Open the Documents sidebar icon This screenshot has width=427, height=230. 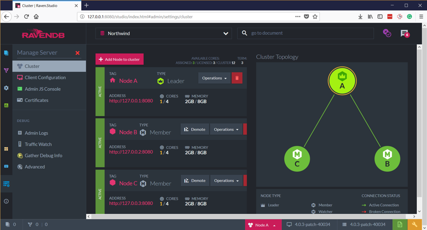(6, 53)
